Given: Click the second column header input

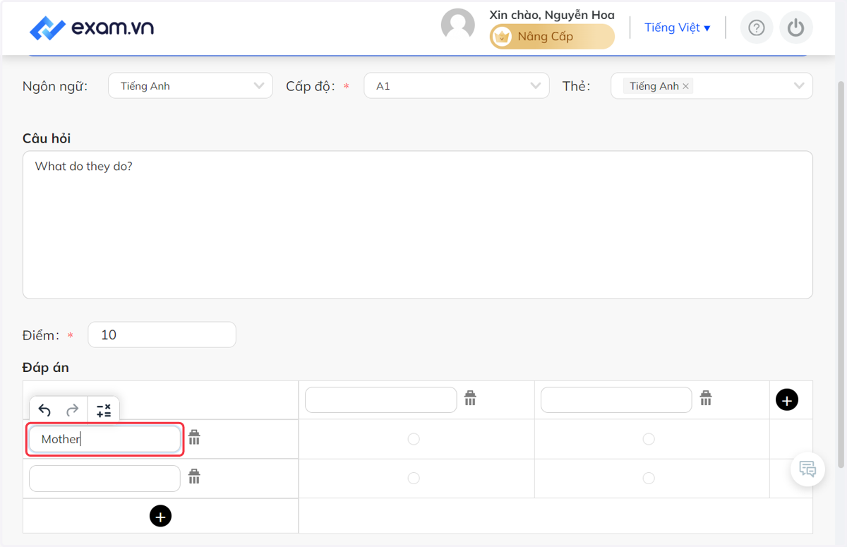Looking at the screenshot, I should coord(616,399).
